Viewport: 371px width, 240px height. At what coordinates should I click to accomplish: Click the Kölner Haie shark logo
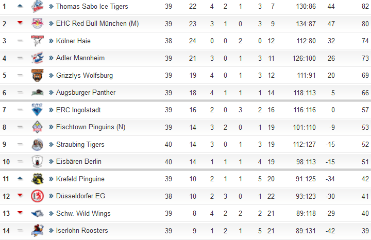coord(38,41)
